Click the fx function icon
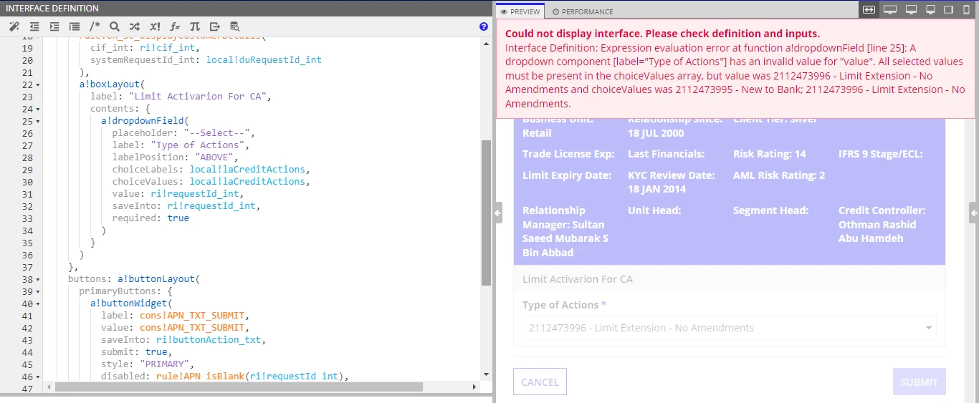 (175, 26)
